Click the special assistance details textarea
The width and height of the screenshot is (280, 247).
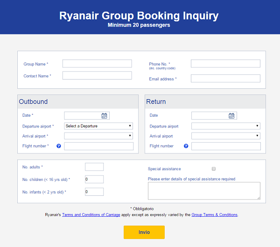coord(204,191)
